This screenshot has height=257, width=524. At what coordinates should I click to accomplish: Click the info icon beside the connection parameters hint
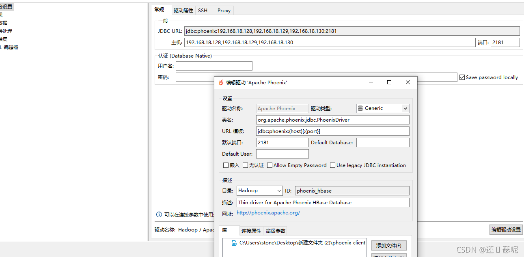click(159, 214)
